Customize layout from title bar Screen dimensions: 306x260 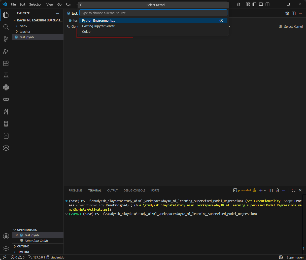pyautogui.click(x=248, y=4)
